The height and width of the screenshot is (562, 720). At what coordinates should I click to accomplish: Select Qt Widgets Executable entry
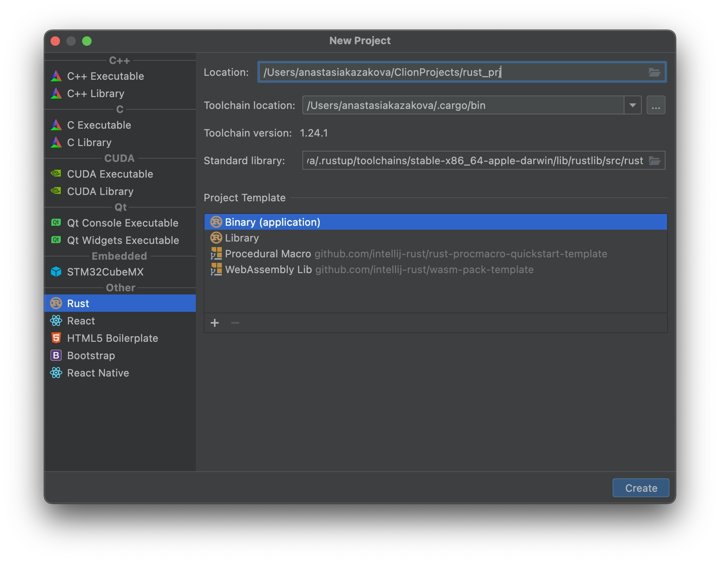pyautogui.click(x=120, y=240)
